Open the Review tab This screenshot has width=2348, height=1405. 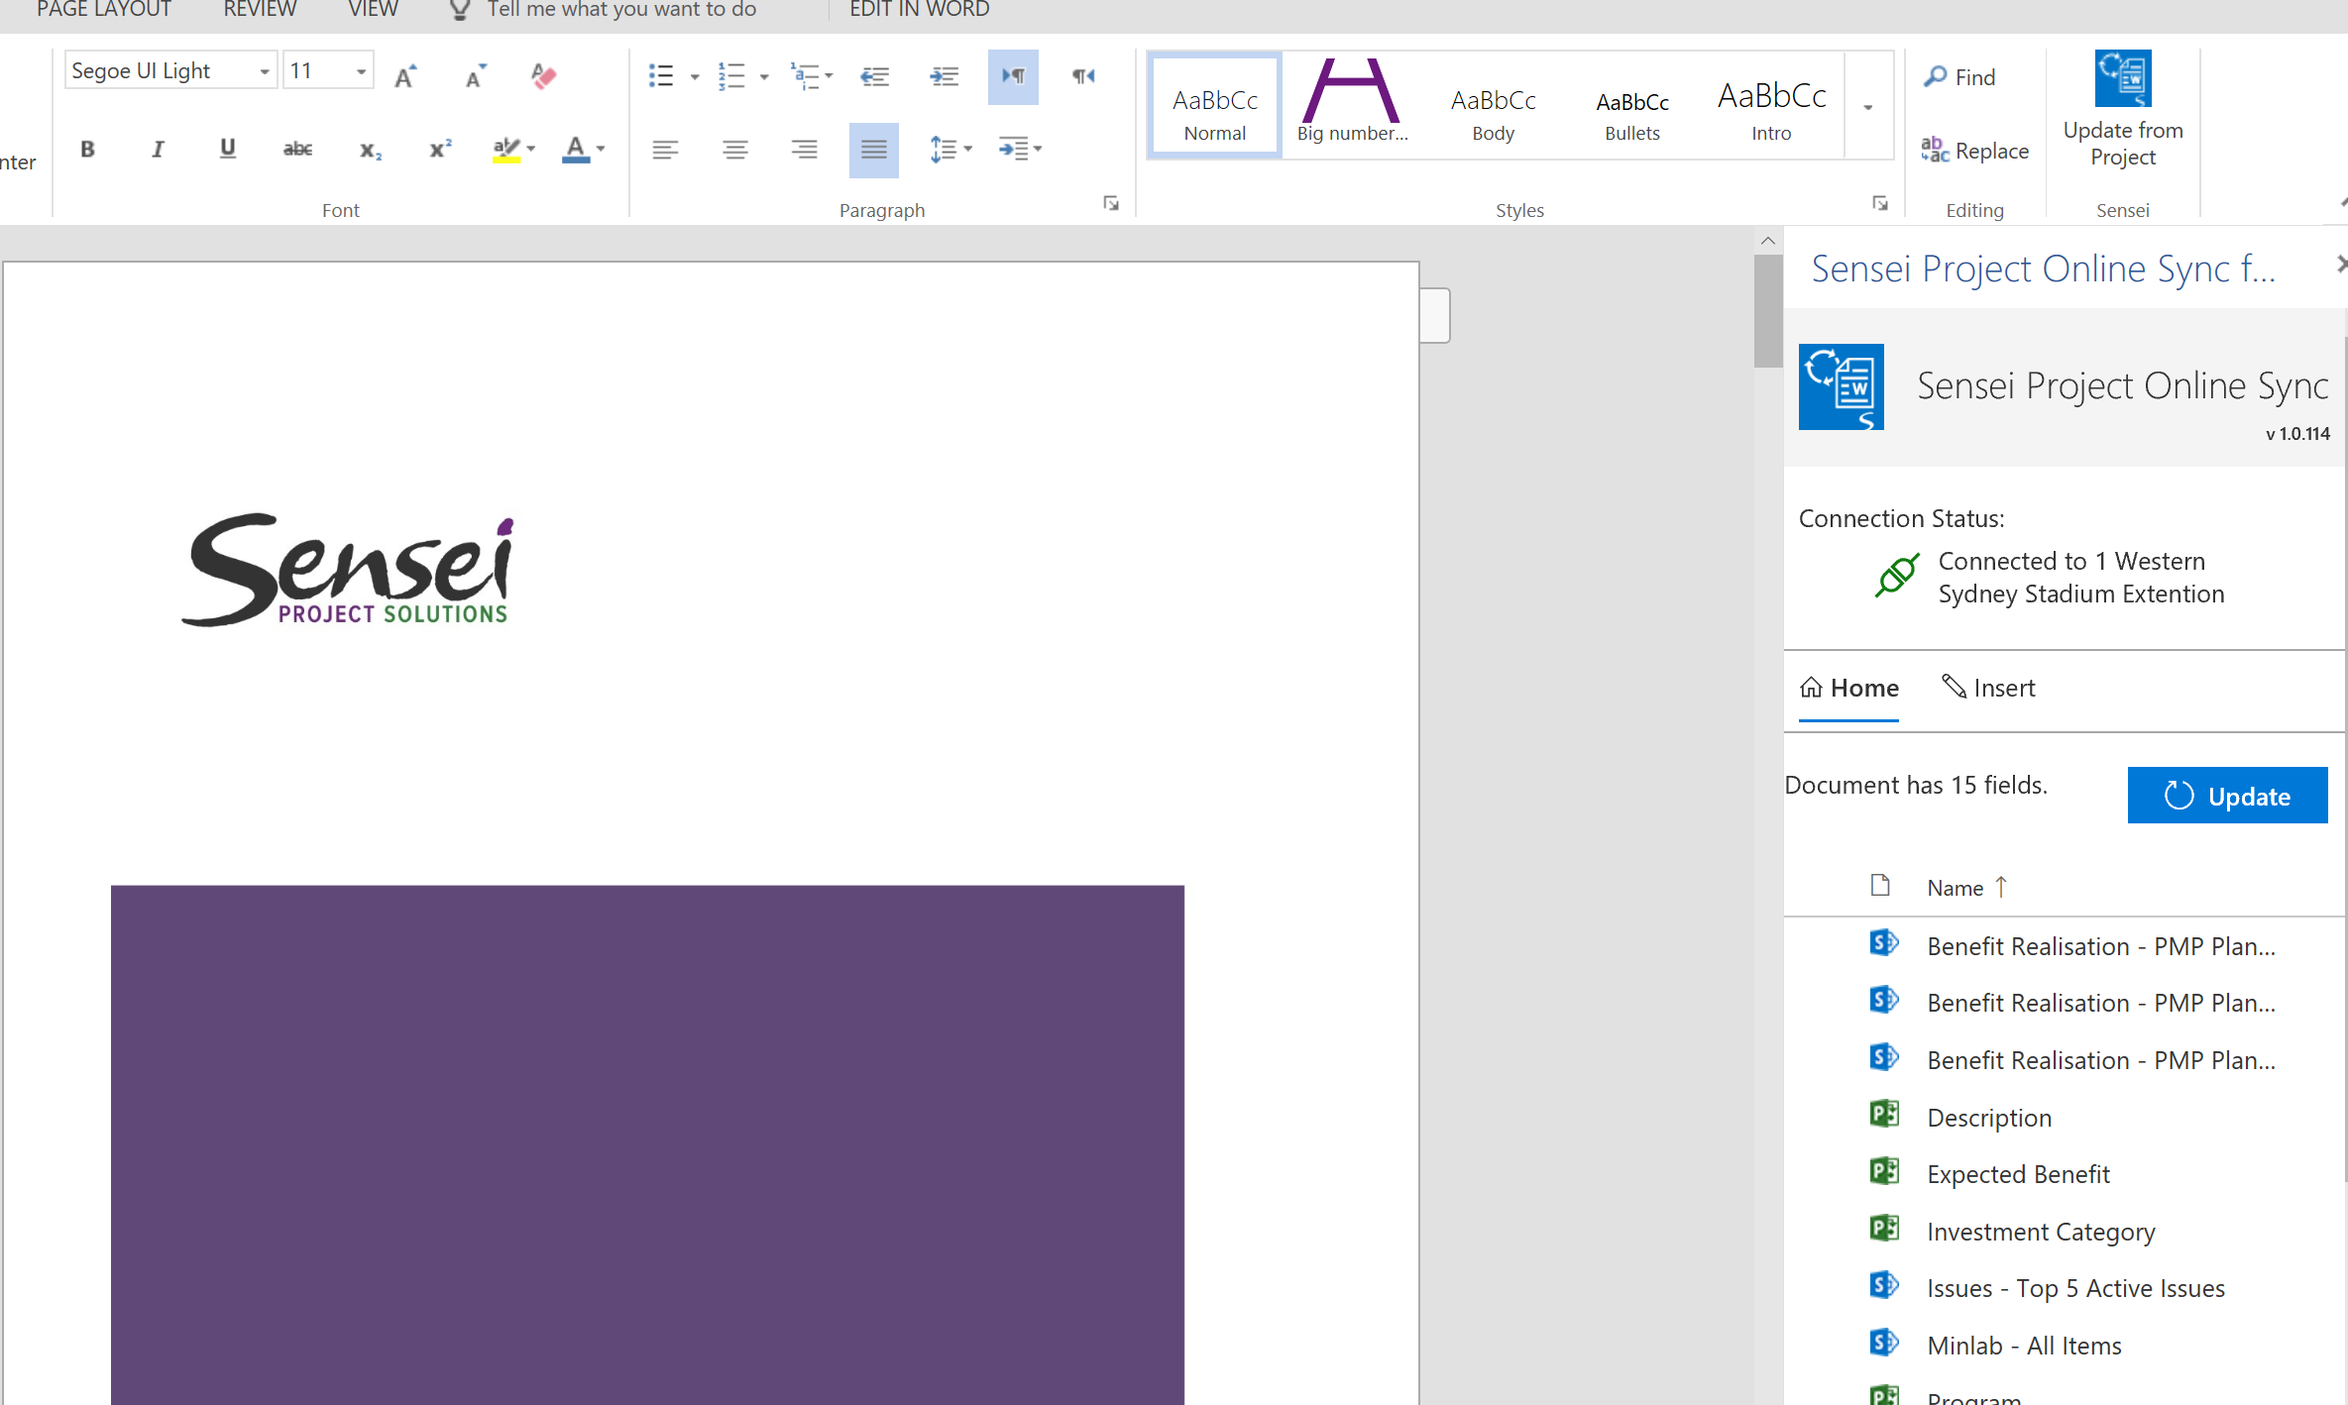tap(260, 10)
